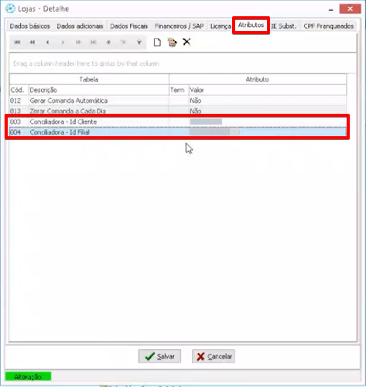
Task: Minimize the Lojas - Detalhe window
Action: pos(331,9)
